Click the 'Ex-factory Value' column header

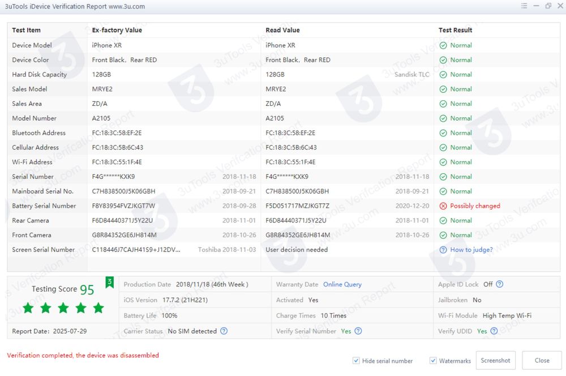pyautogui.click(x=117, y=30)
